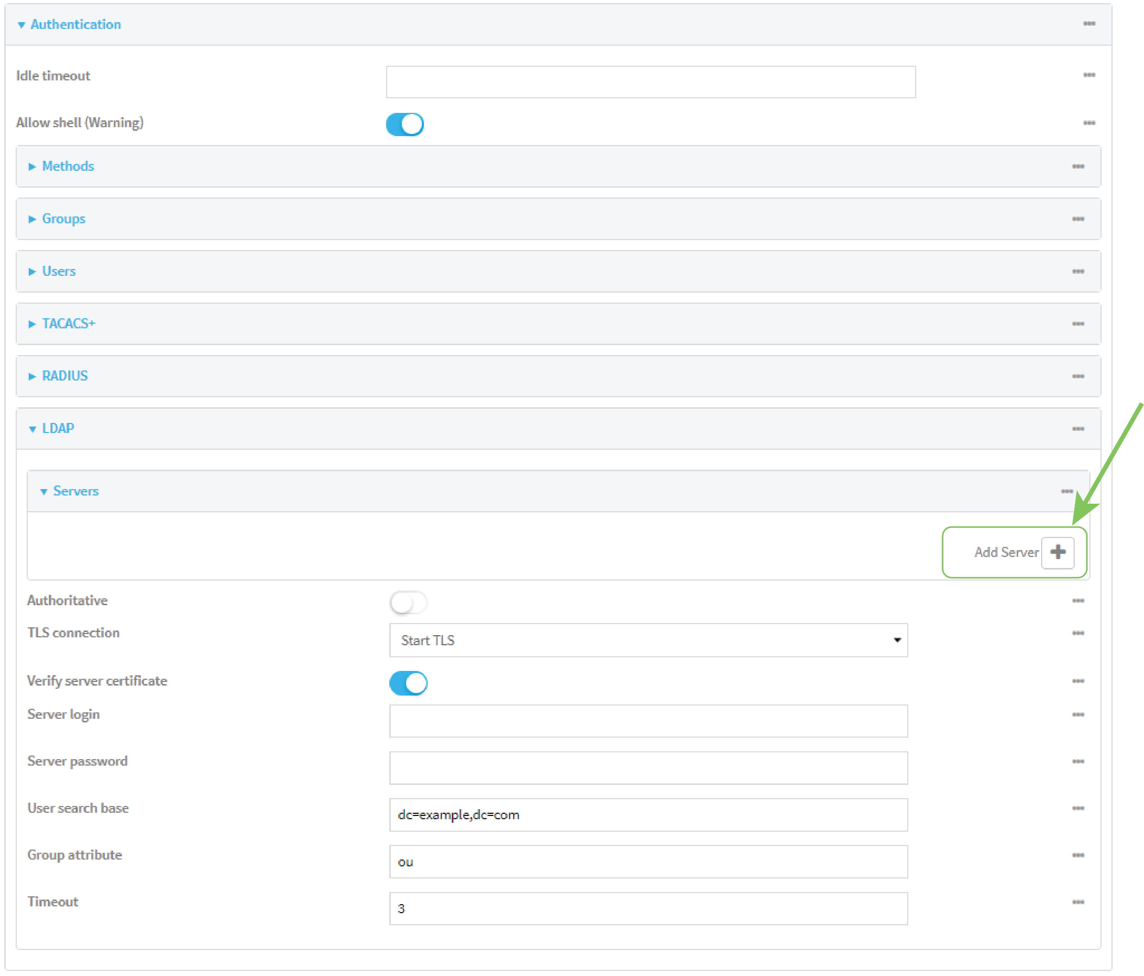Turn off Verify server certificate
The image size is (1144, 976).
tap(408, 683)
